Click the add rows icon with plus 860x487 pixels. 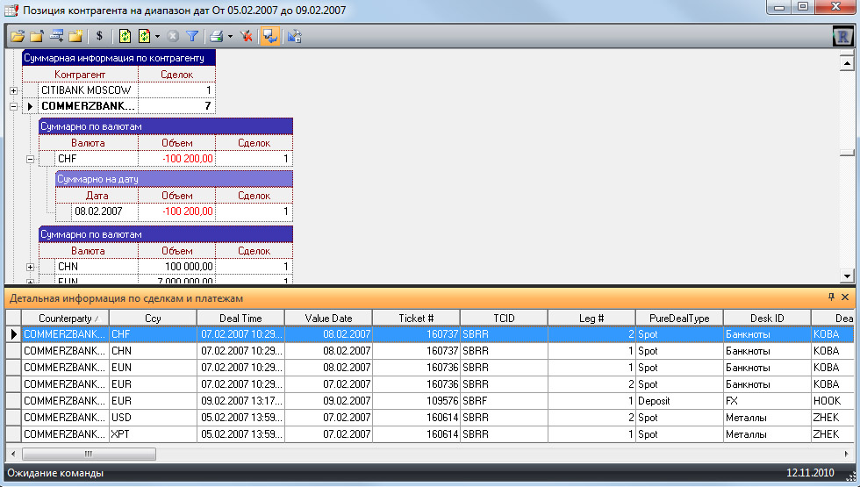click(x=56, y=36)
